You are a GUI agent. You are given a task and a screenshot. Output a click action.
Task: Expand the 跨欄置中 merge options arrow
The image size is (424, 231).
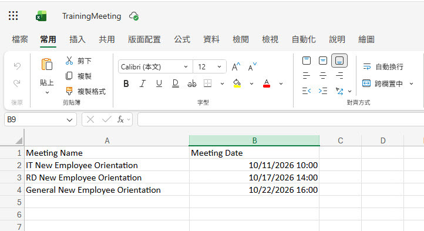pos(411,83)
